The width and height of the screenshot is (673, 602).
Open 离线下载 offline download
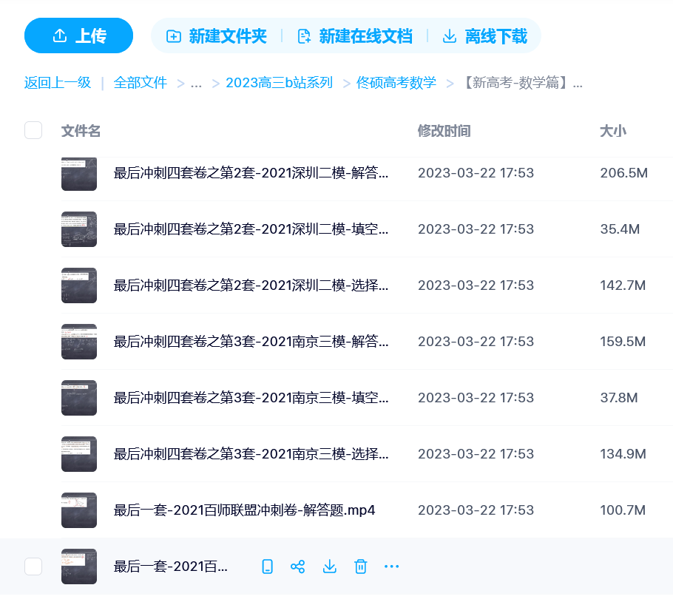[x=485, y=36]
